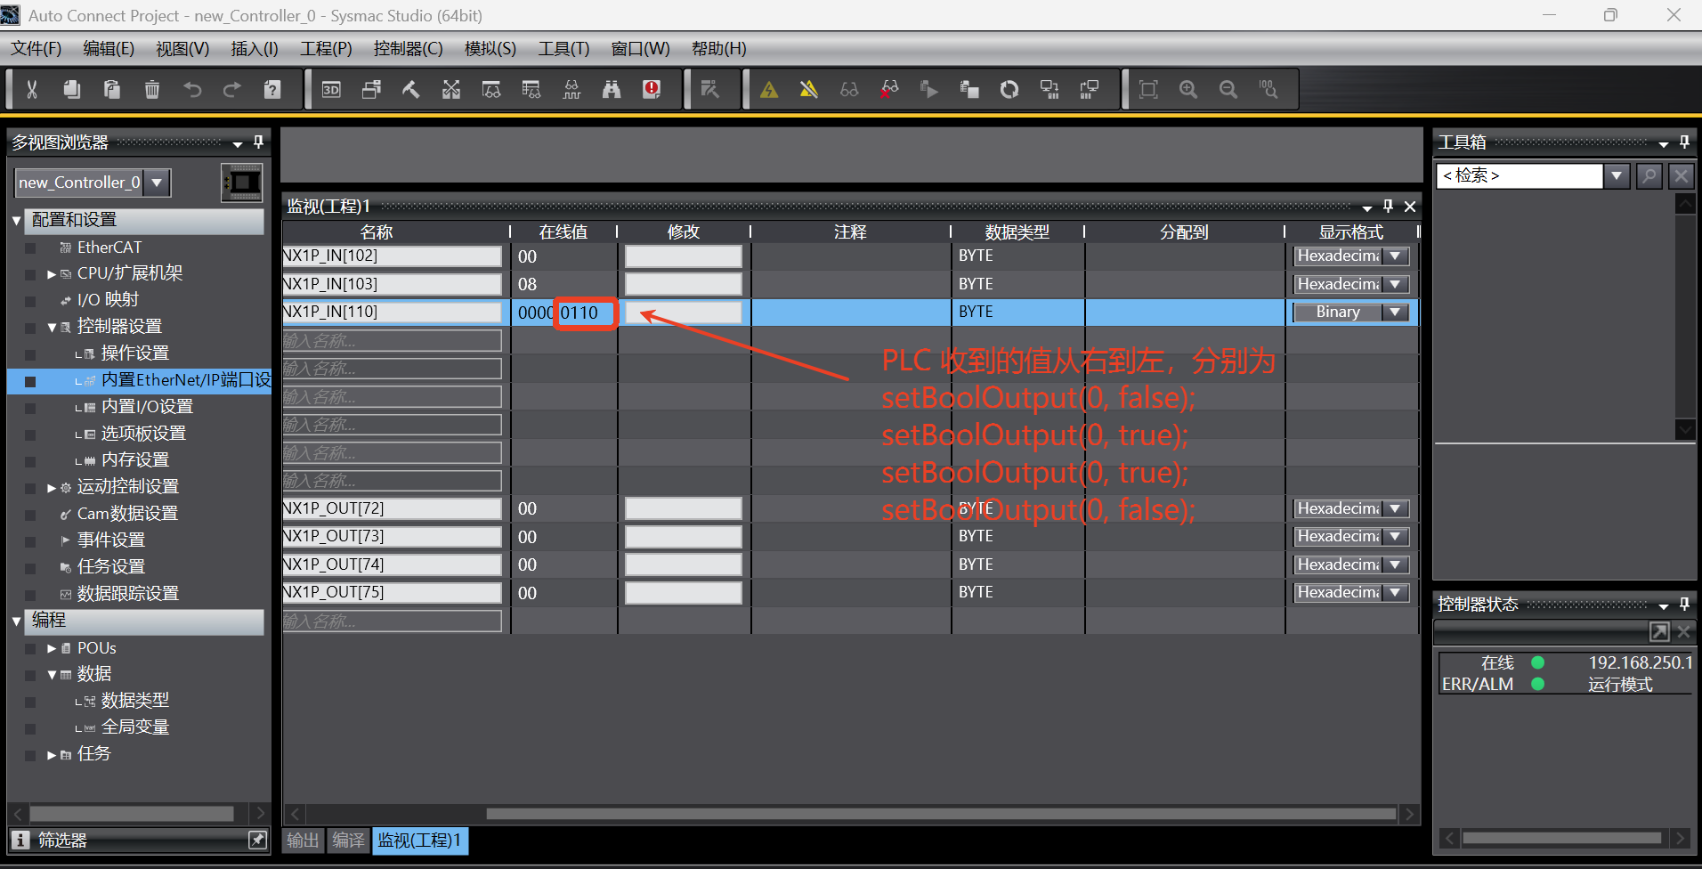Image resolution: width=1702 pixels, height=869 pixels.
Task: Click the zoom-out magnifier icon
Action: pyautogui.click(x=1228, y=89)
